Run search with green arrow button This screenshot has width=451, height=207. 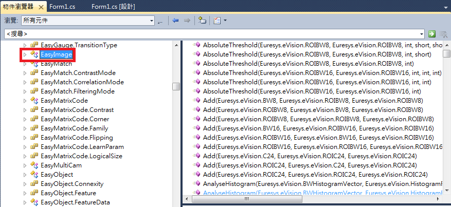432,34
